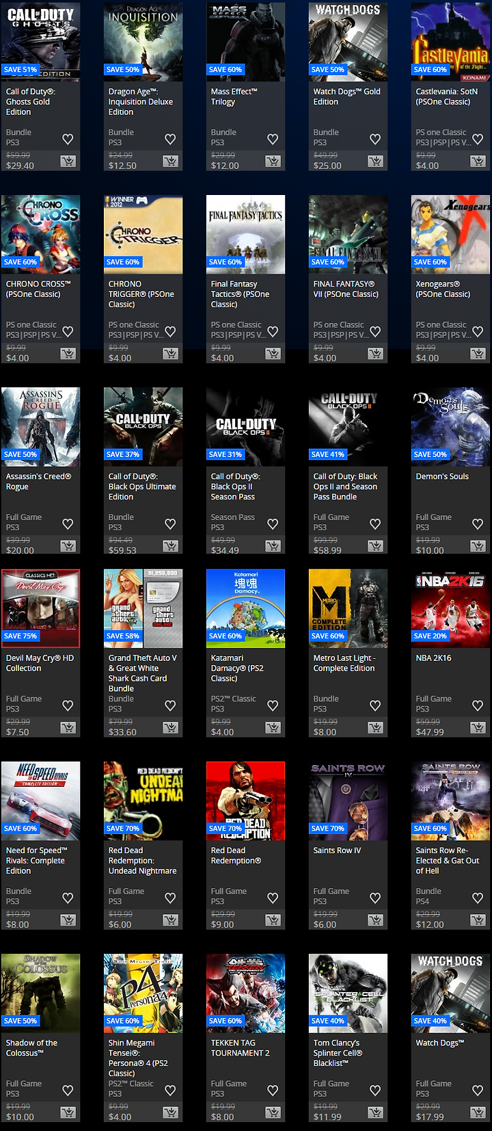
Task: Add Katamari Damacy to cart
Action: 273,728
